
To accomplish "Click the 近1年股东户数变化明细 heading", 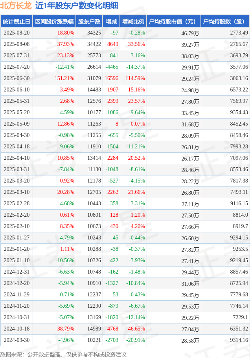I will click(x=77, y=5).
